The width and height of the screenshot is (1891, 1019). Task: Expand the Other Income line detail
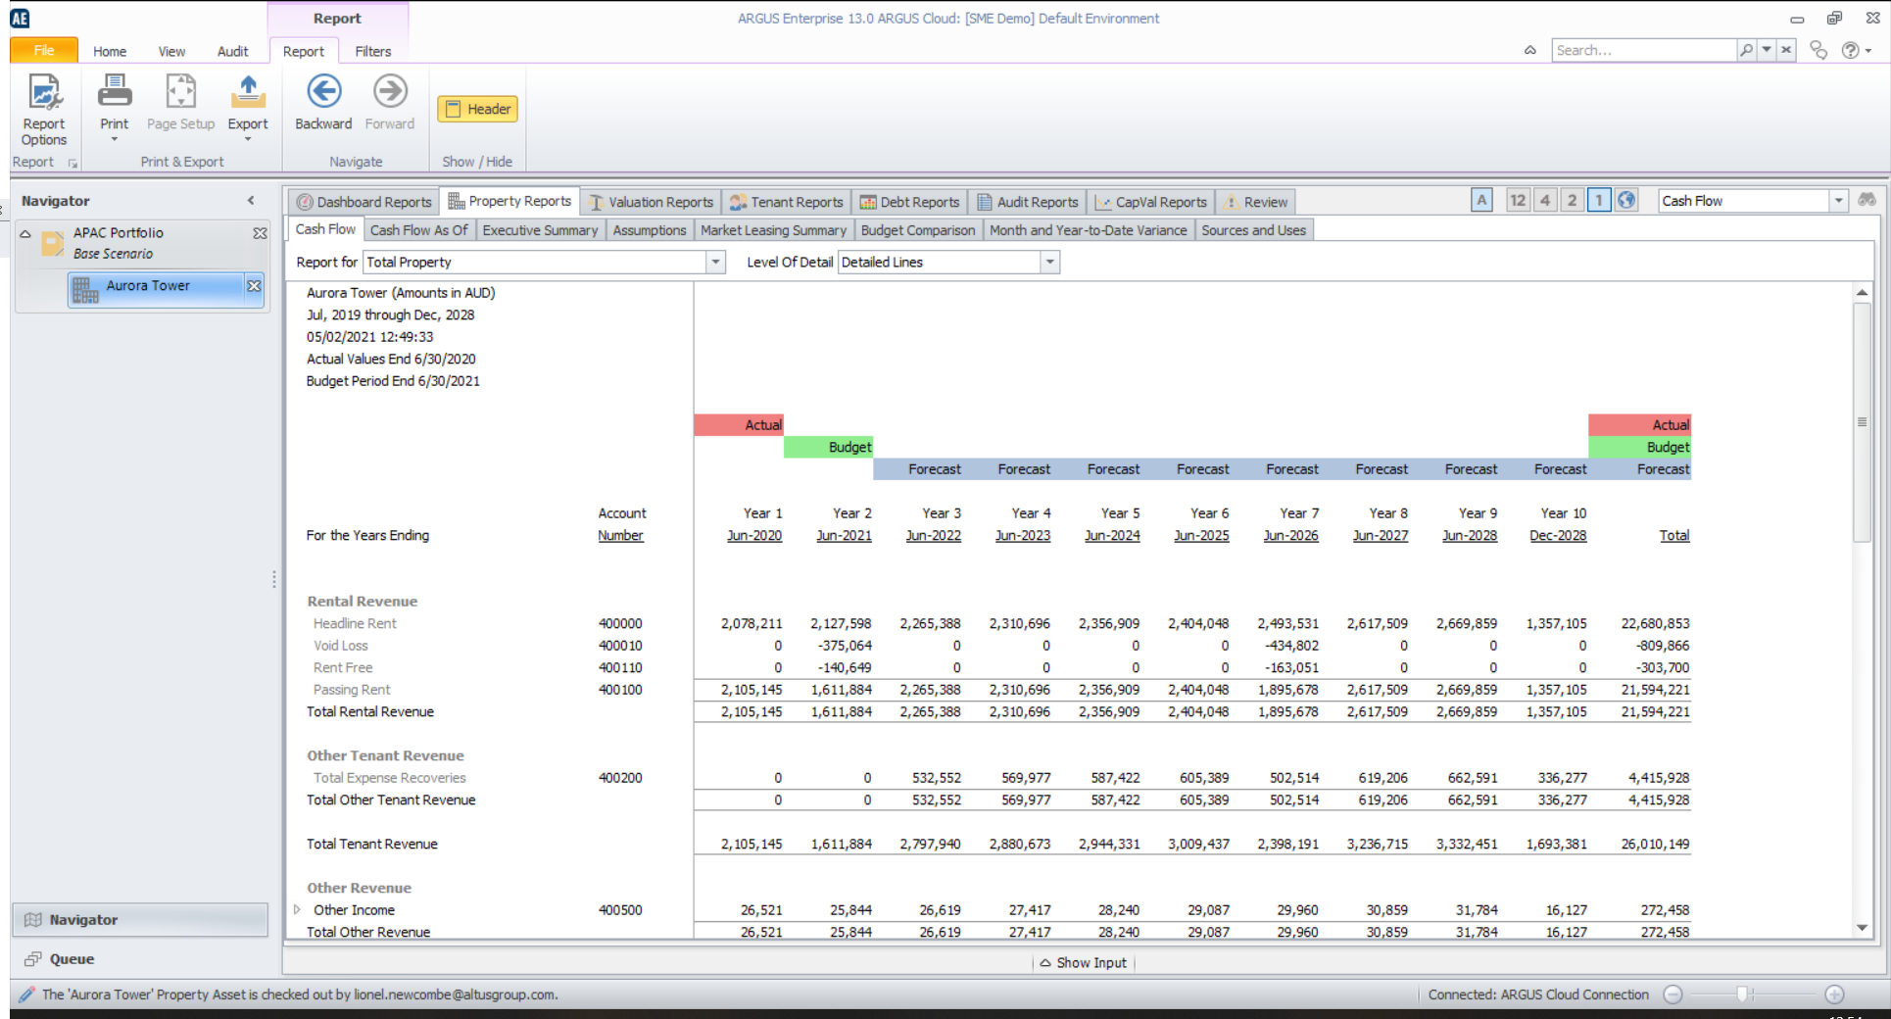[297, 910]
